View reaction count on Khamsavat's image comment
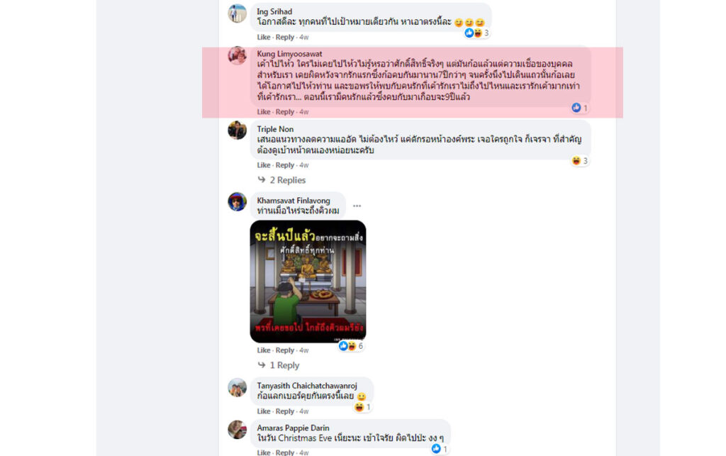The height and width of the screenshot is (456, 726). click(x=351, y=346)
